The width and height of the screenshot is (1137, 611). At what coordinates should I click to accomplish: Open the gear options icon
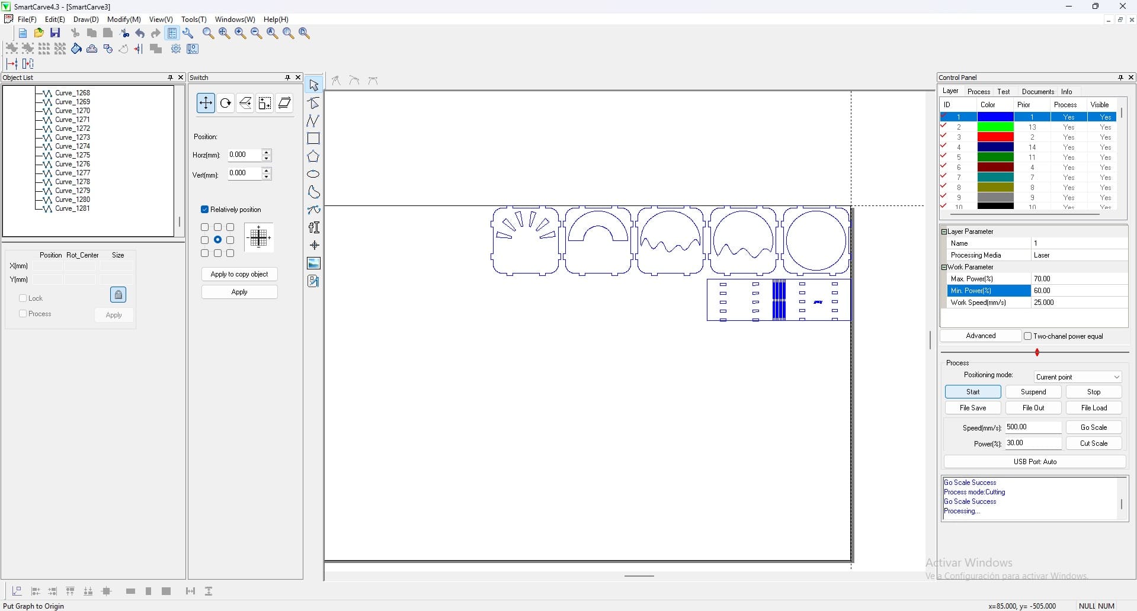pyautogui.click(x=176, y=49)
